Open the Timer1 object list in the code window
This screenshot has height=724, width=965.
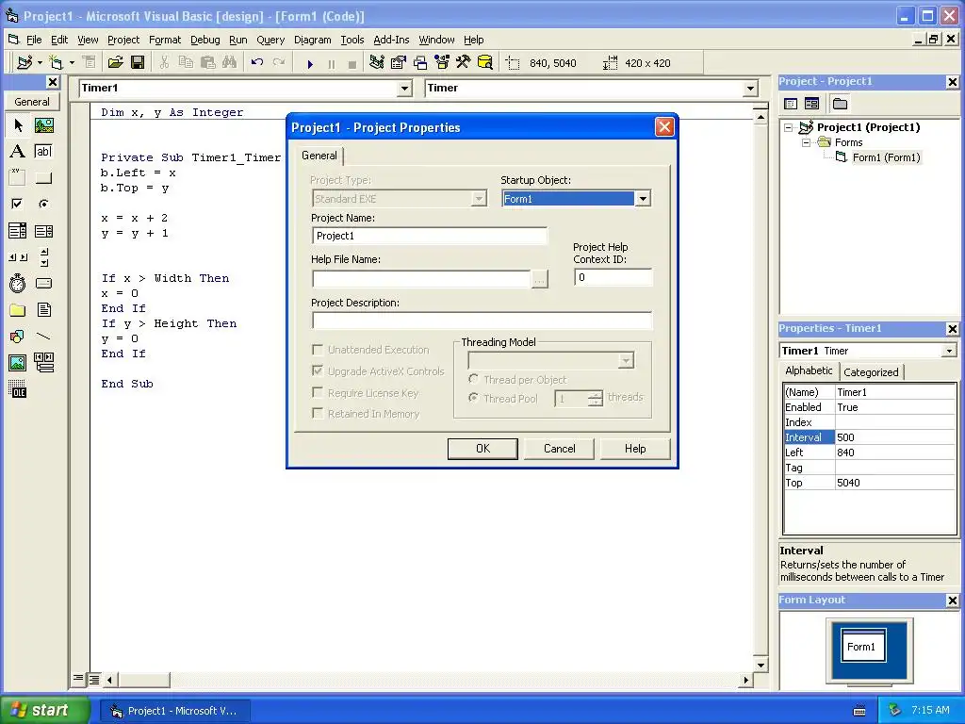(x=403, y=89)
